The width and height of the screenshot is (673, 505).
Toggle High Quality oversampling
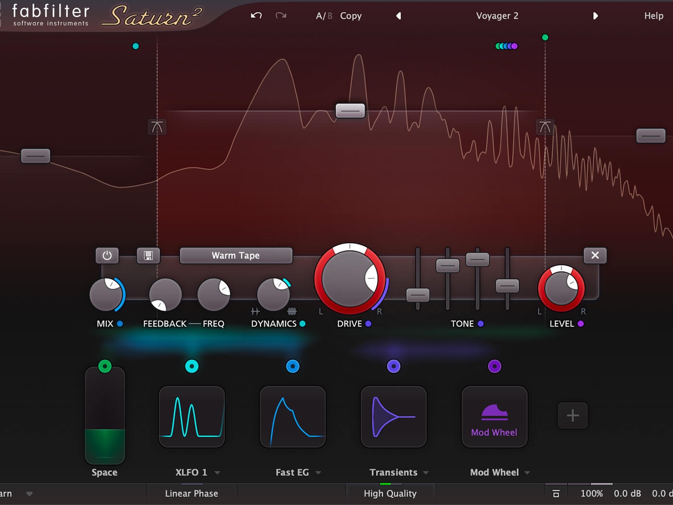(390, 493)
